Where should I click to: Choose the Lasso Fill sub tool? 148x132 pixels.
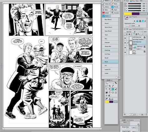click(110, 69)
